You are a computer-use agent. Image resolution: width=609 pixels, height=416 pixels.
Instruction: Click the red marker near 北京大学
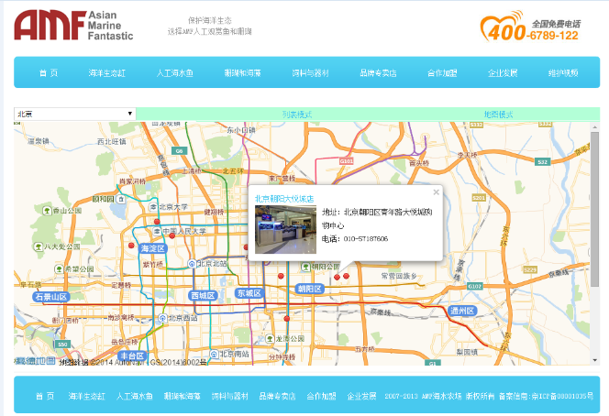157,222
